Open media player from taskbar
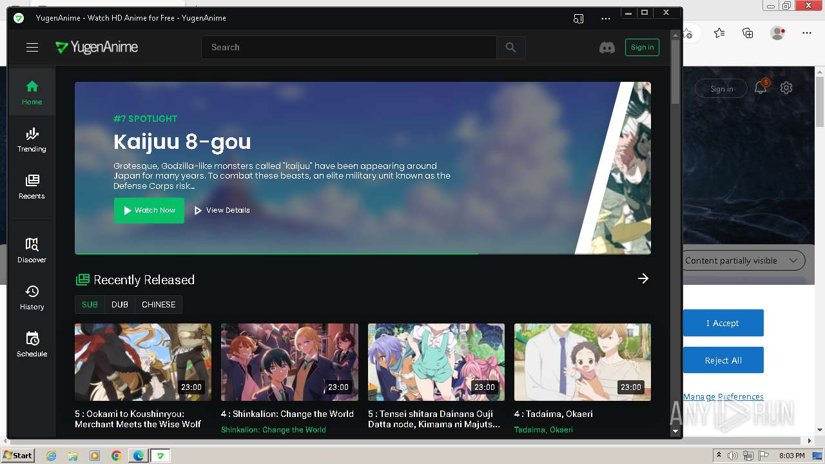 coord(95,456)
